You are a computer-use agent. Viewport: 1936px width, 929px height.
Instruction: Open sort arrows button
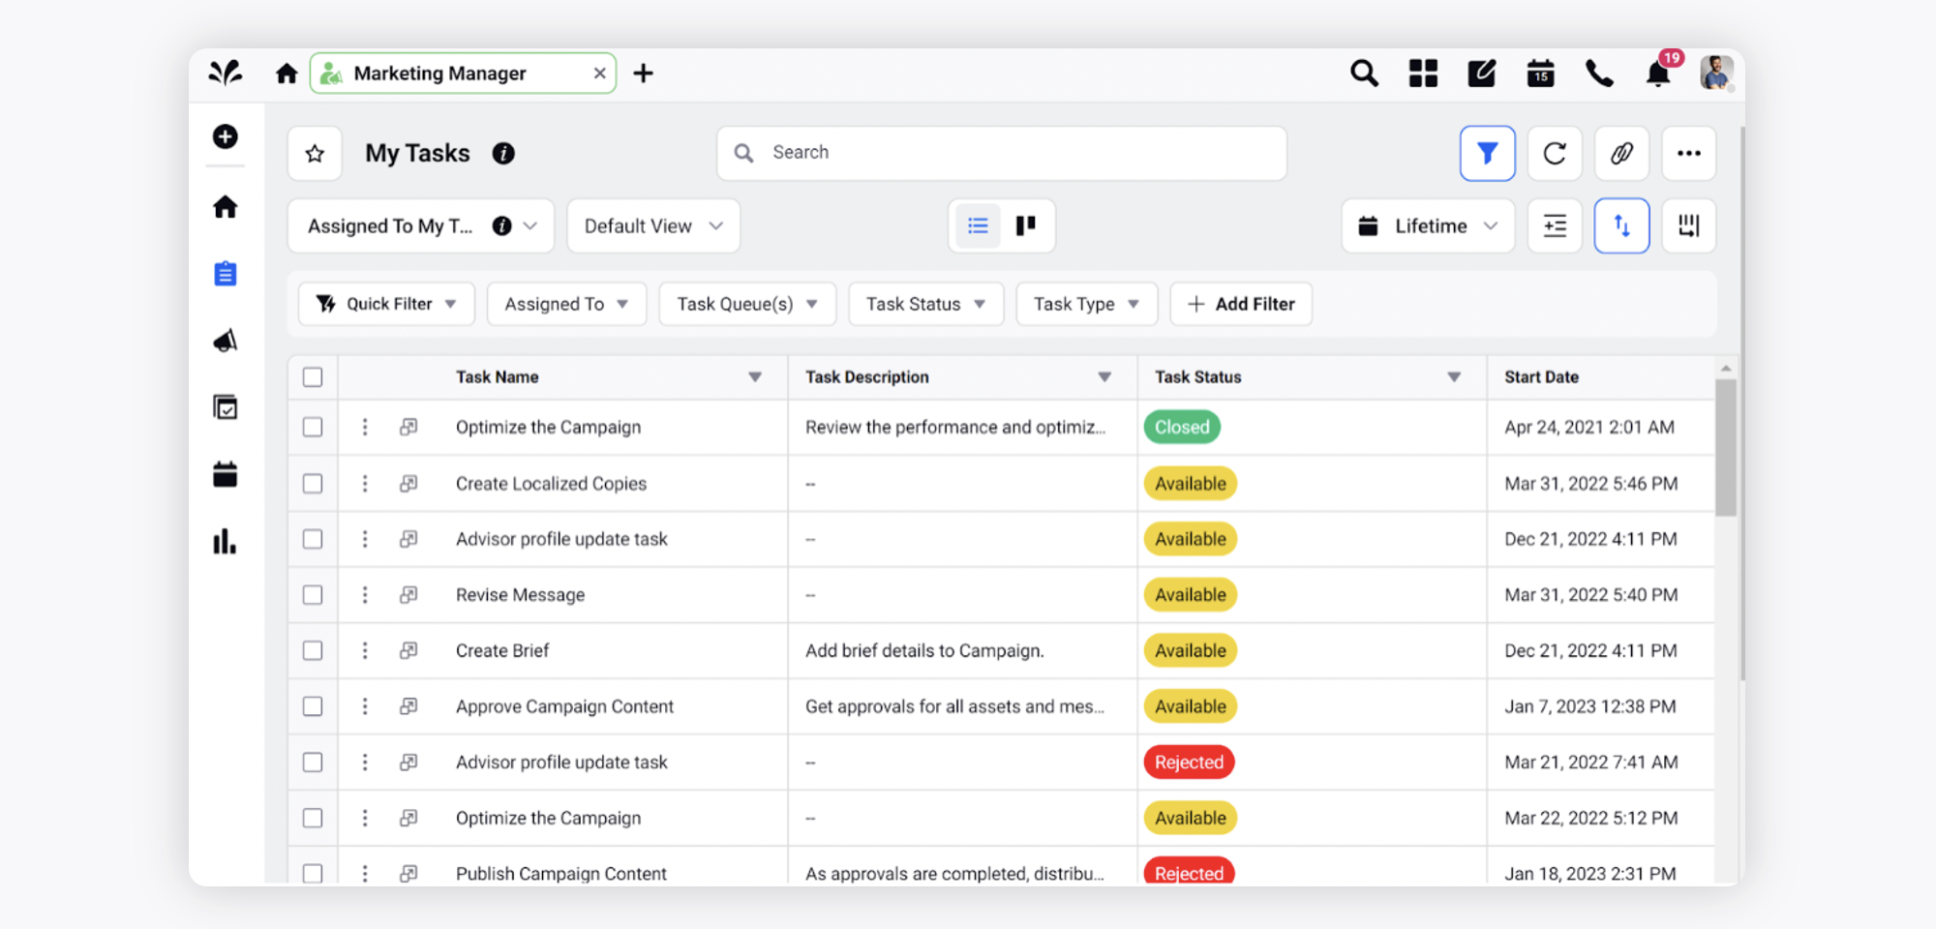1622,225
